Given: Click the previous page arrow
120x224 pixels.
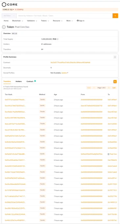Looking at the screenshot, I should click(x=94, y=88).
